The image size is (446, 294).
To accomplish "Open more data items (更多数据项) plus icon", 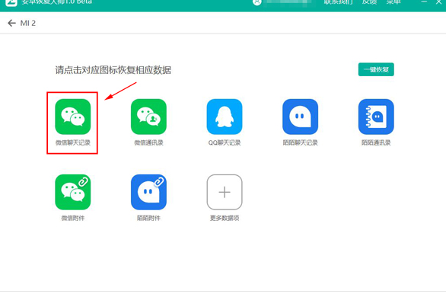I will click(225, 192).
